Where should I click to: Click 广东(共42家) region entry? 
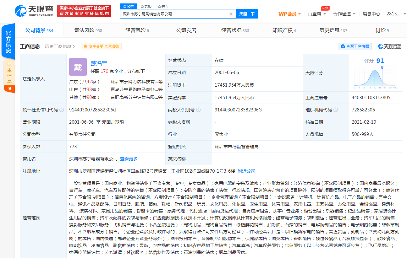85,82
